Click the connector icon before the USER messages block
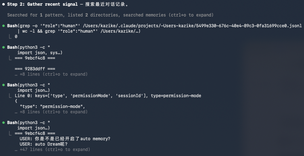The height and width of the screenshot is (156, 304). [10, 133]
